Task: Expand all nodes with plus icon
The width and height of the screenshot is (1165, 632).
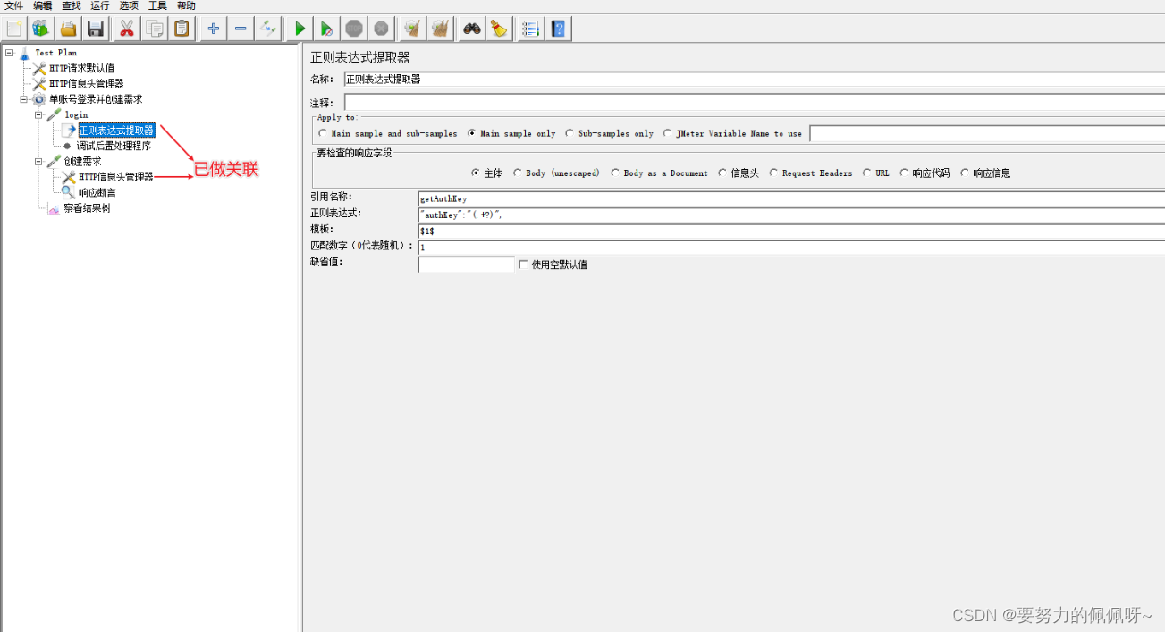Action: click(x=213, y=29)
